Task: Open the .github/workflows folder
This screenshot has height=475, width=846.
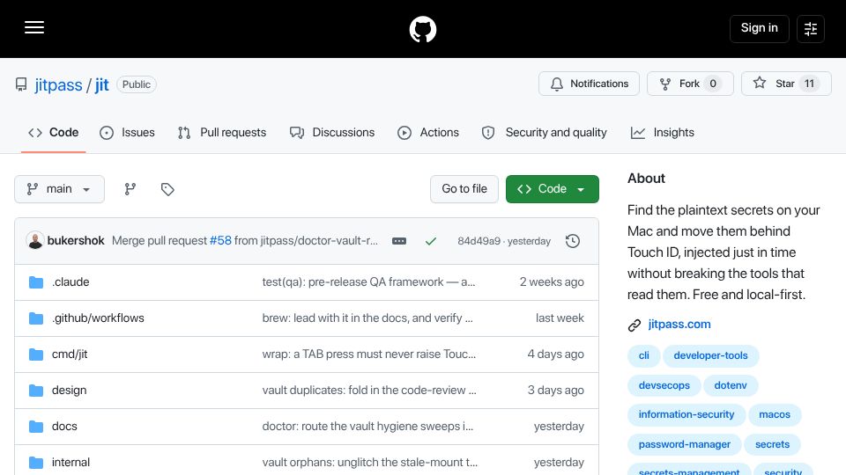Action: click(98, 318)
